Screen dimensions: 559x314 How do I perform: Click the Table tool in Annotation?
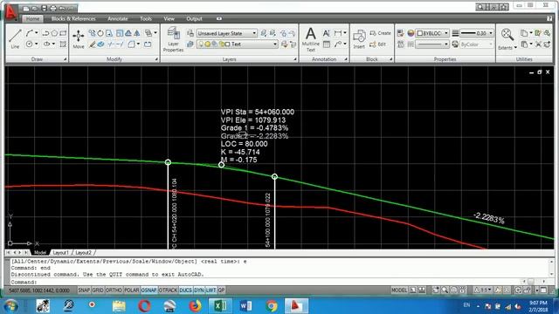pyautogui.click(x=326, y=44)
